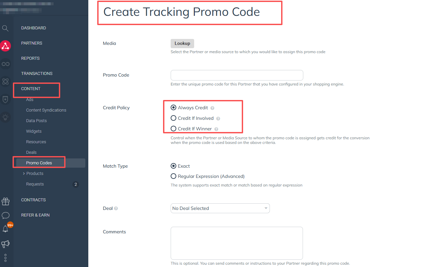Click the atom icon in sidebar
The height and width of the screenshot is (267, 425).
(6, 81)
